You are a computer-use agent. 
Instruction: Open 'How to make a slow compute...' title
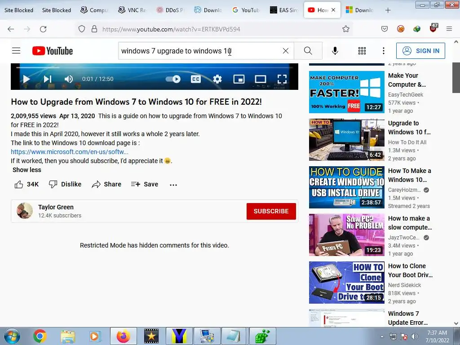tap(410, 223)
